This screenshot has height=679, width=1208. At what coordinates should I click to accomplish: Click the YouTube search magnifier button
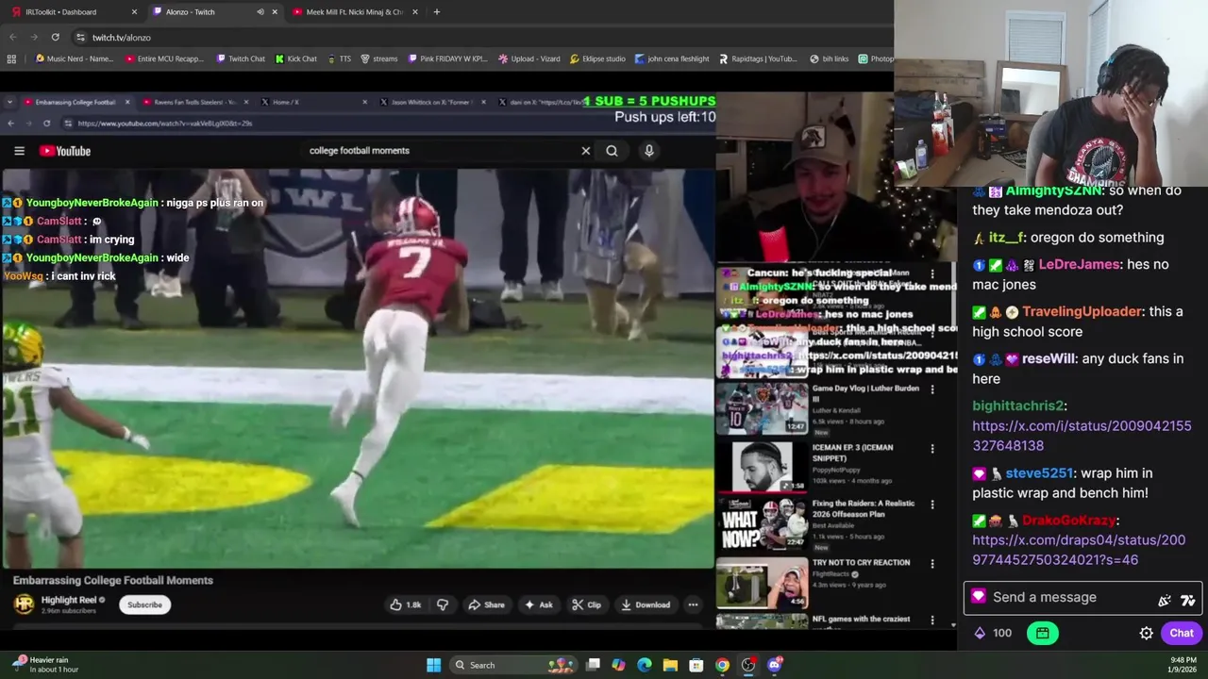[612, 151]
